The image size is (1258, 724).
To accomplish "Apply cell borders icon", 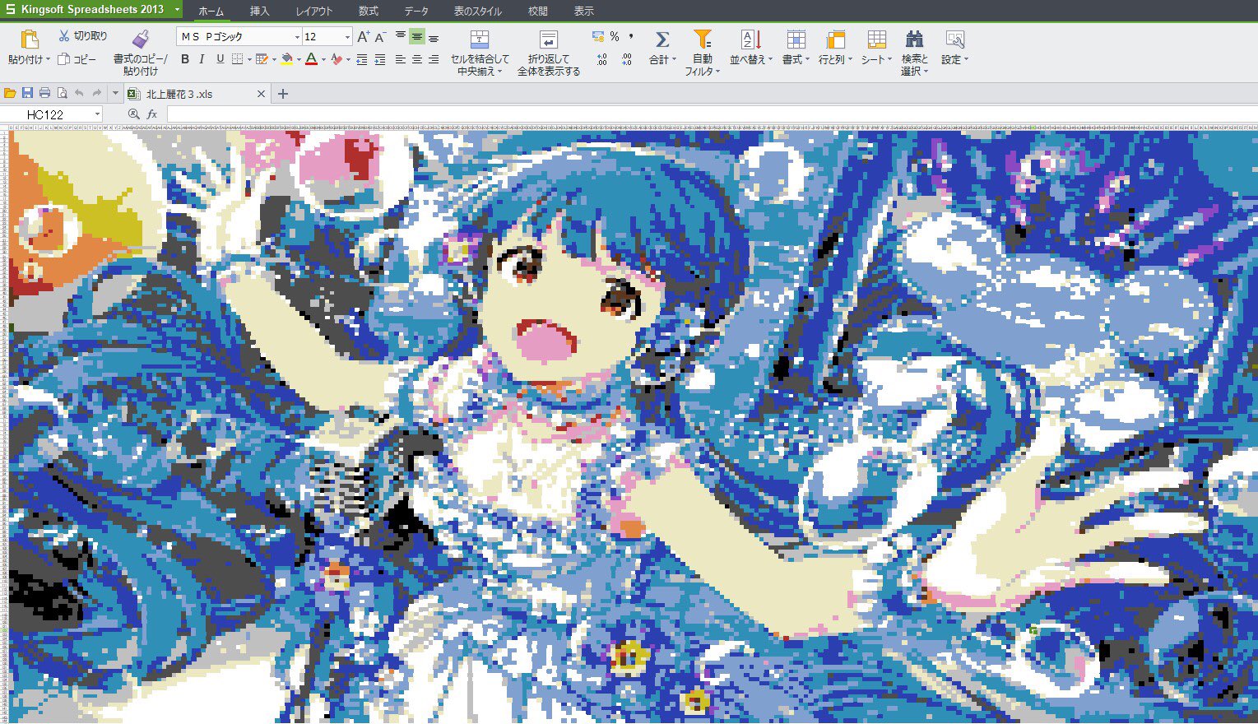I will [237, 59].
